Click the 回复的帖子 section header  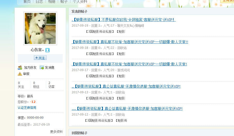tap(79, 133)
